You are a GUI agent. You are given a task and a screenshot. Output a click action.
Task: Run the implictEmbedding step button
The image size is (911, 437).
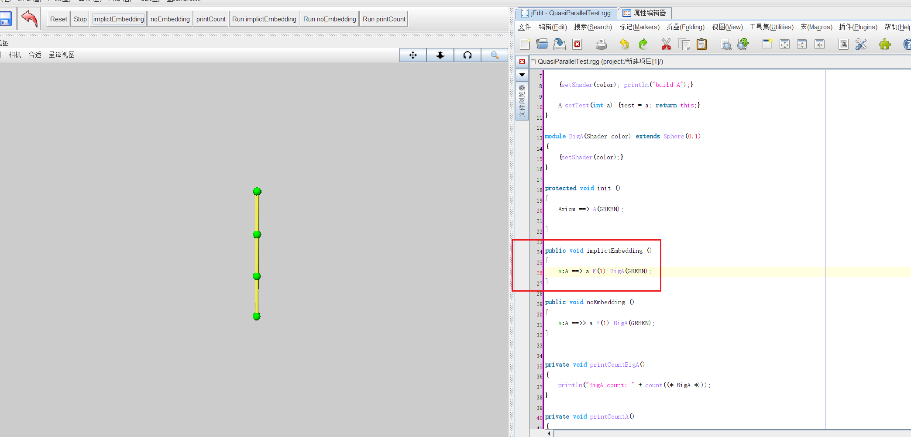click(118, 19)
